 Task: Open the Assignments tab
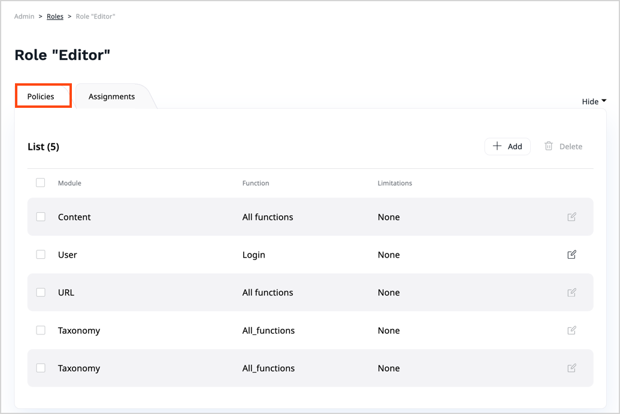pos(111,96)
